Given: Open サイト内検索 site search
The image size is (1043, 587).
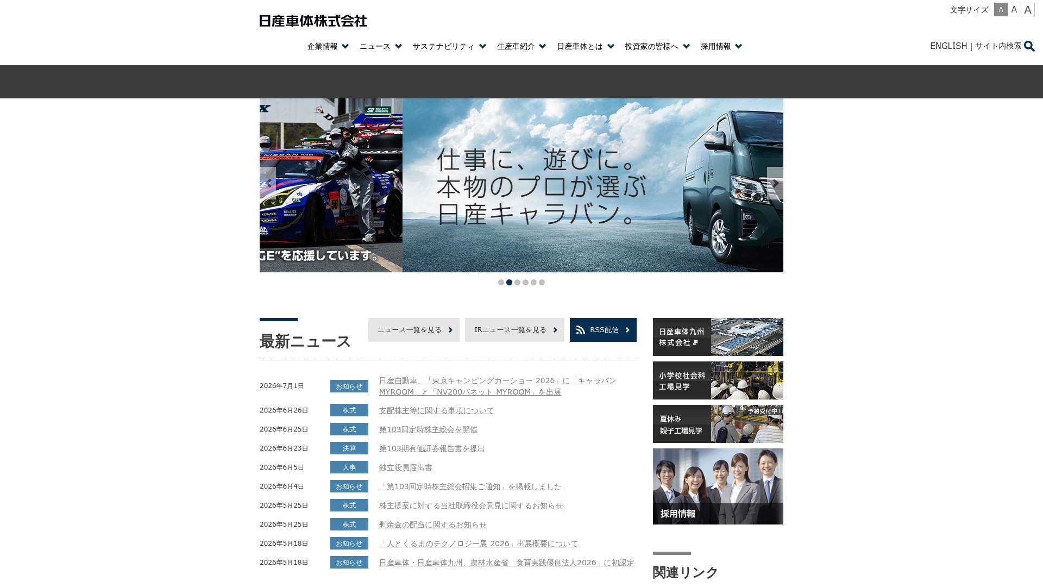Looking at the screenshot, I should coord(998,46).
